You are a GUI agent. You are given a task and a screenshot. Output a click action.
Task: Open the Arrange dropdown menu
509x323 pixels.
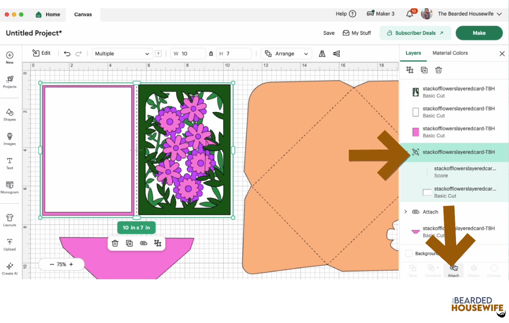click(286, 54)
